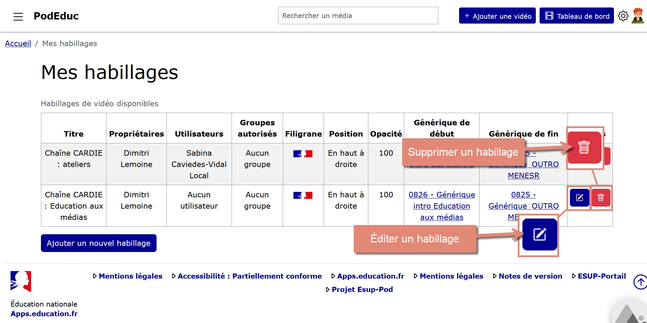Screen dimensions: 647x323
Task: Click the filigrane flag of Education aux médias row
Action: coord(303,196)
